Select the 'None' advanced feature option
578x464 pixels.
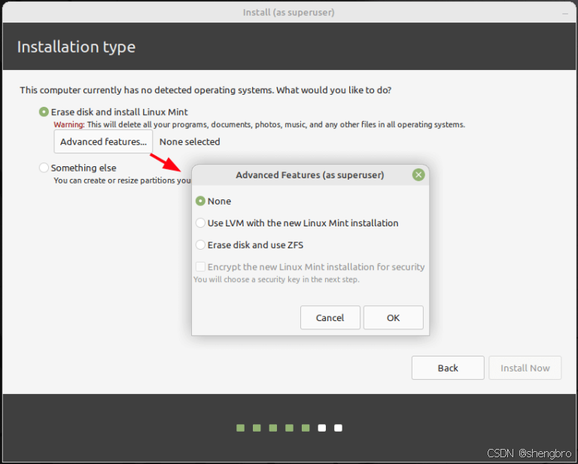200,201
